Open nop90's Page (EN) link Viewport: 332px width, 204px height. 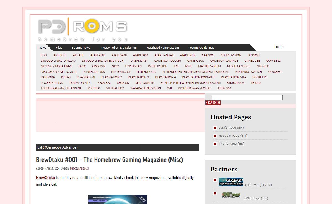point(233,136)
